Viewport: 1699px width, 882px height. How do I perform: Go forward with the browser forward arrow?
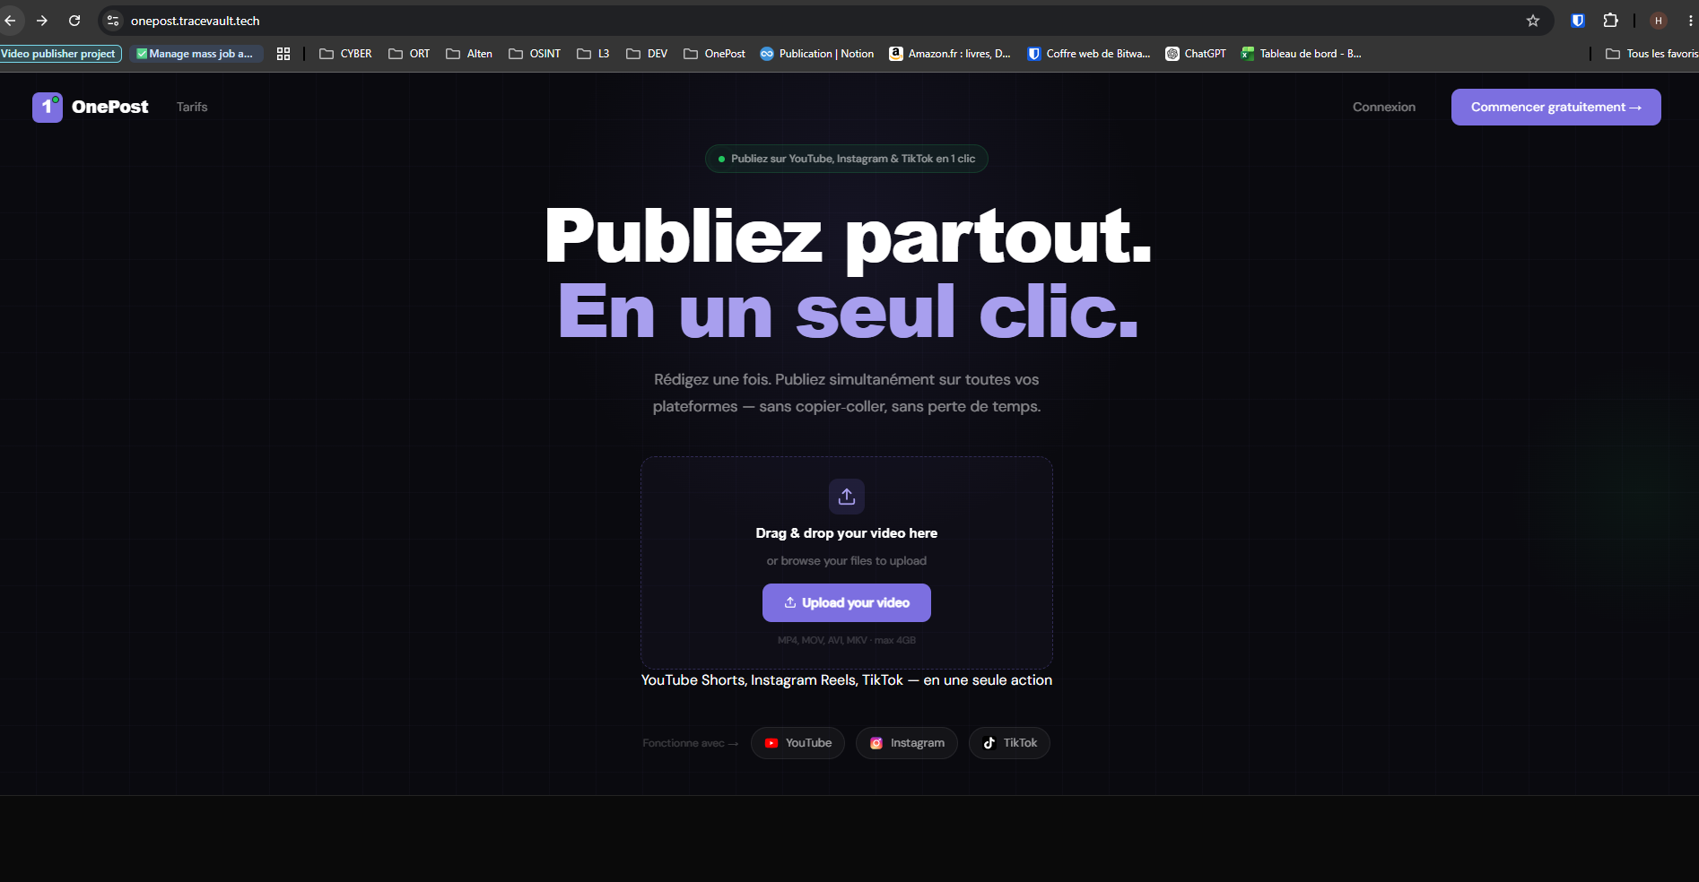[42, 21]
